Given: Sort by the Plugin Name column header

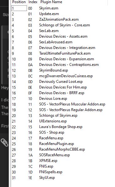Looking at the screenshot, I should 51,2.
